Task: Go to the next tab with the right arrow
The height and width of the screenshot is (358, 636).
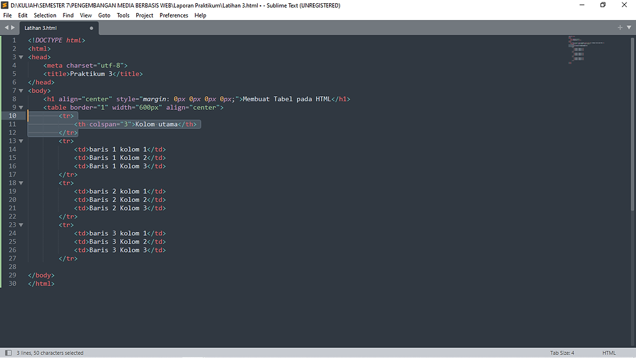Action: (x=13, y=27)
